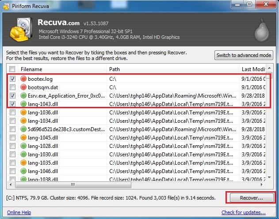Click the Recover... button

coord(252,198)
